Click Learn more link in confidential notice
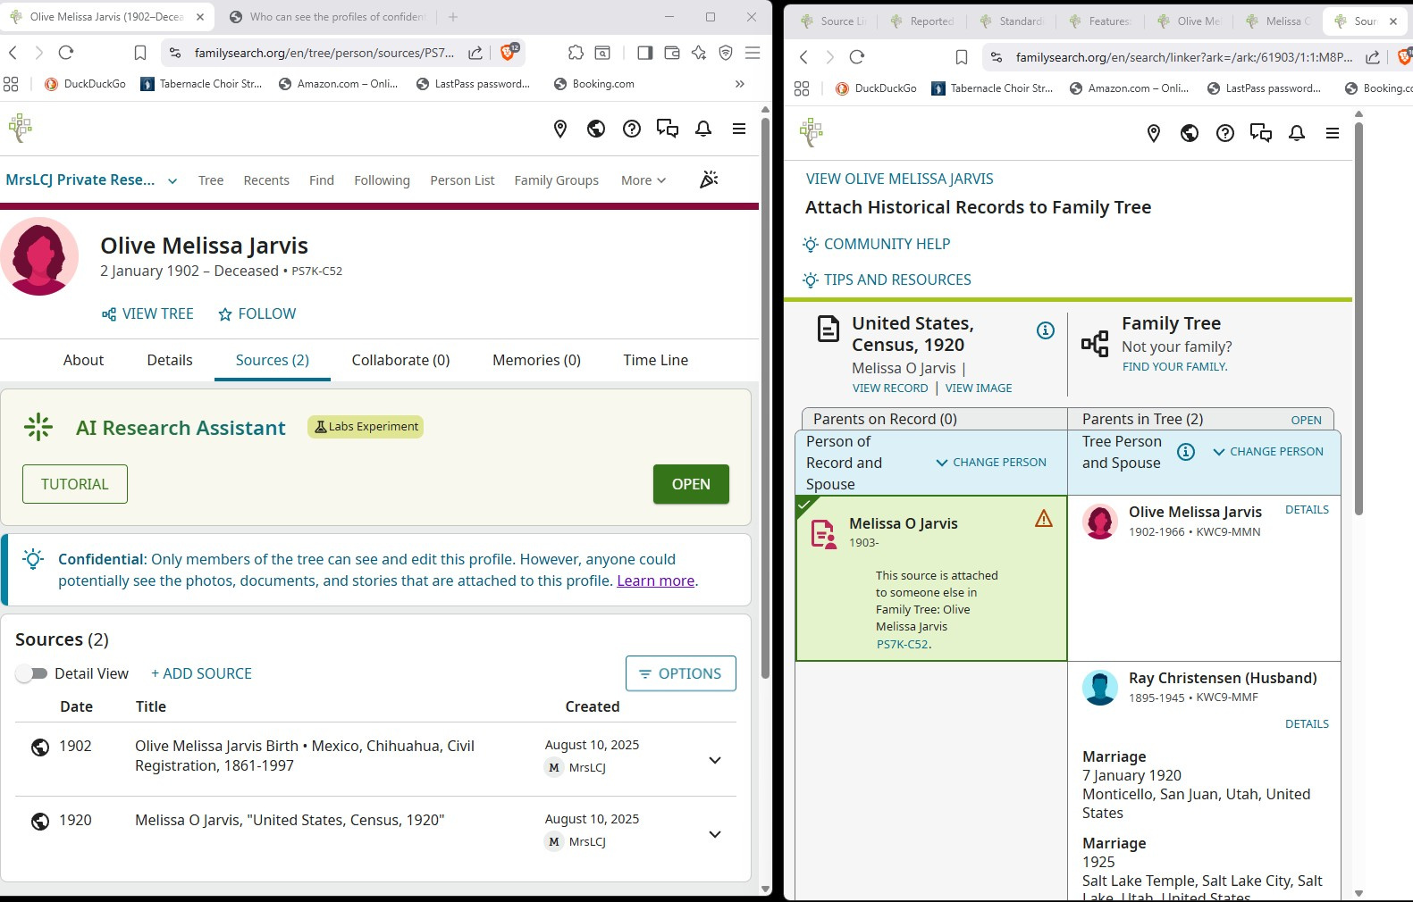Image resolution: width=1413 pixels, height=902 pixels. (x=655, y=580)
